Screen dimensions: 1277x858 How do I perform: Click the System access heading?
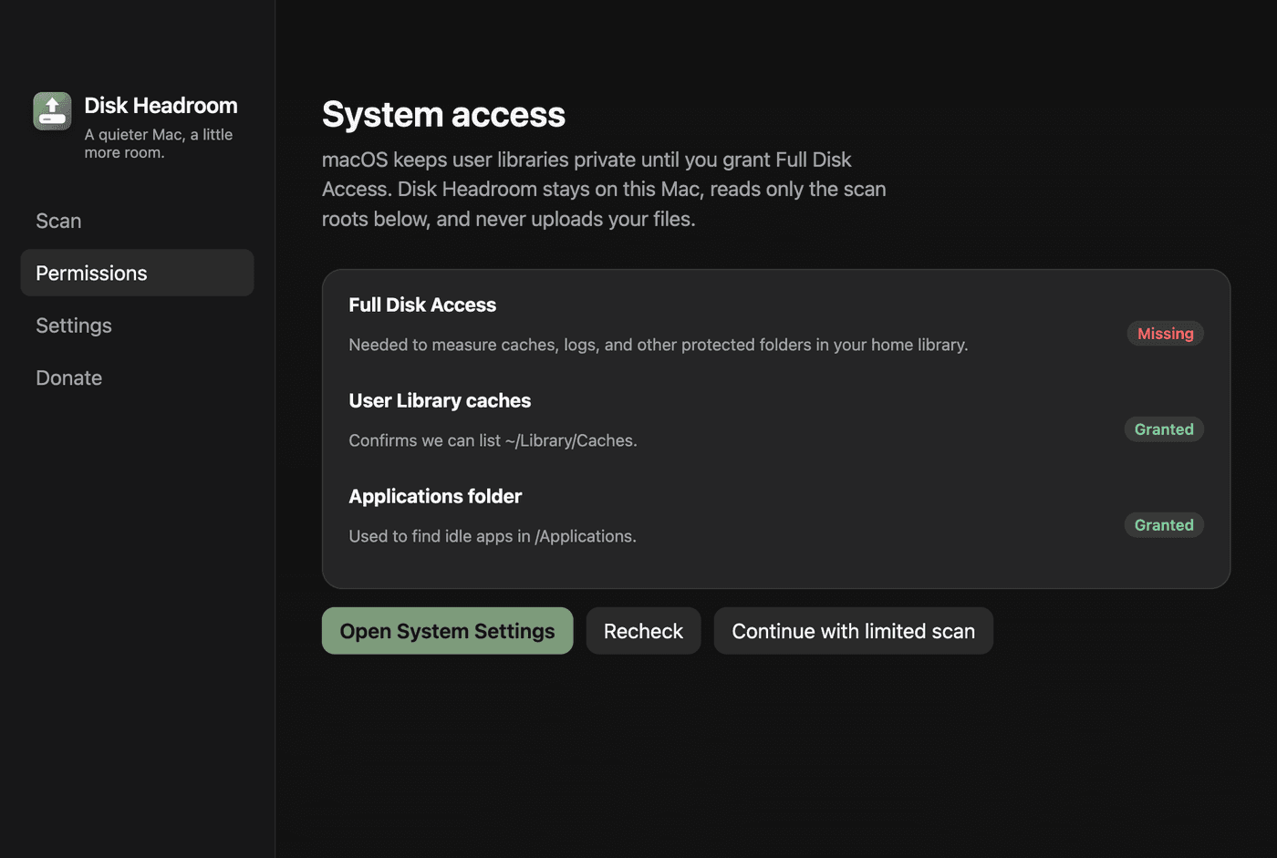pos(443,115)
